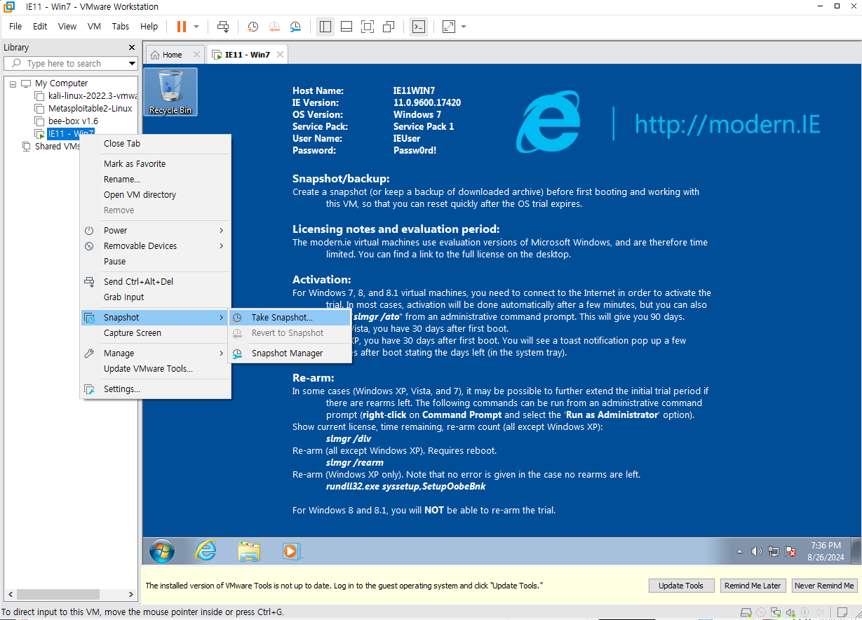Choose Close Tab in context menu
Screen dimensions: 862x620
pyautogui.click(x=156, y=143)
